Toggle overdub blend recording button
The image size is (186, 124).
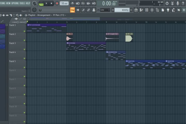[x=88, y=3]
